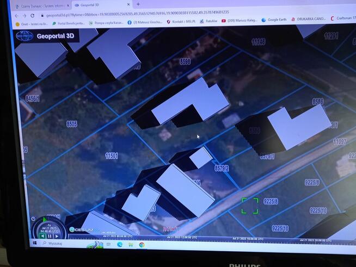Image resolution: width=356 pixels, height=267 pixels.
Task: Open Google Chrome from the taskbar
Action: tap(141, 245)
